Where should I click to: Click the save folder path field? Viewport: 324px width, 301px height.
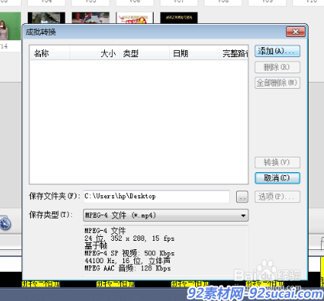[x=157, y=197]
